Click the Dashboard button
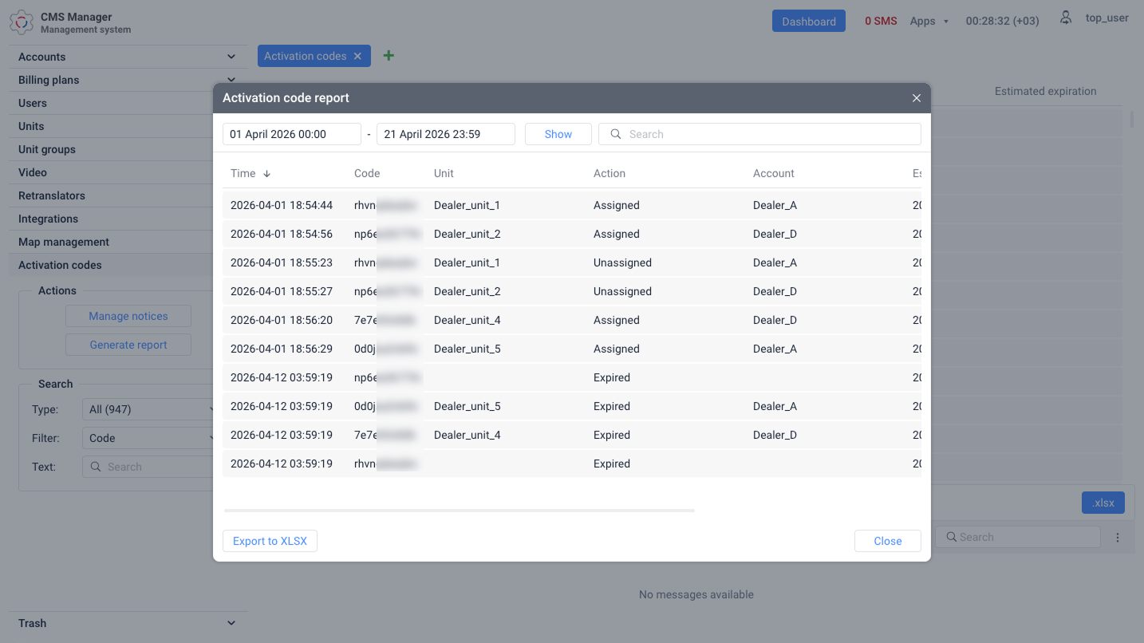The height and width of the screenshot is (643, 1144). tap(809, 22)
